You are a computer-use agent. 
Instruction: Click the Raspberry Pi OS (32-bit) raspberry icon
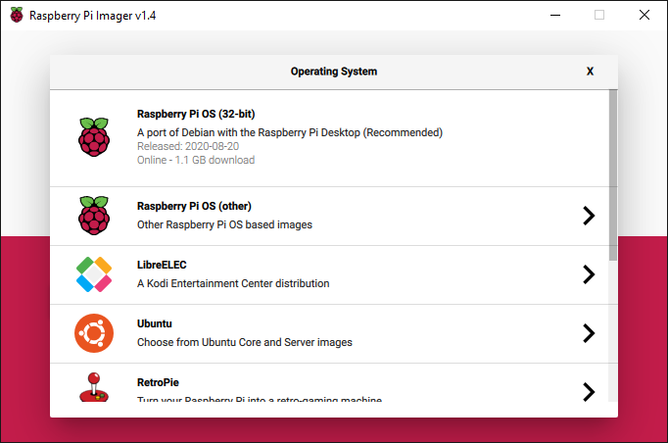tap(94, 137)
